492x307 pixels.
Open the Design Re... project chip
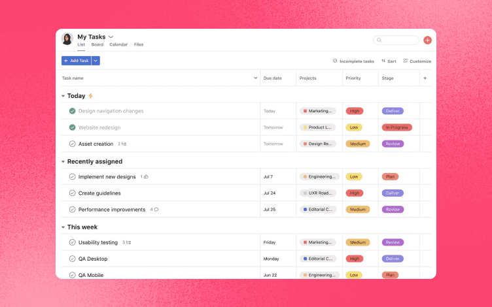[317, 144]
